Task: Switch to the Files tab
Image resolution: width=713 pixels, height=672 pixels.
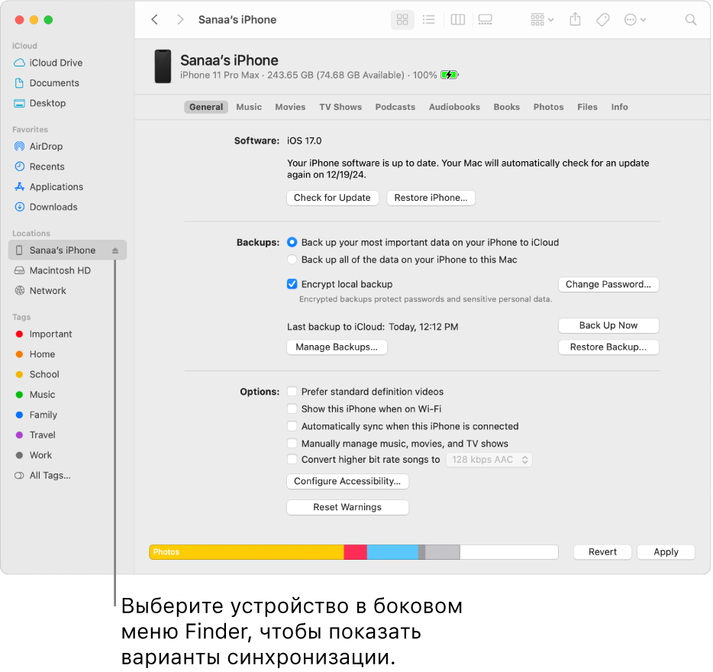Action: [x=588, y=107]
